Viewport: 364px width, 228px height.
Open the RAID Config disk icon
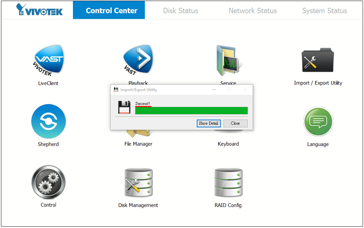pyautogui.click(x=228, y=182)
